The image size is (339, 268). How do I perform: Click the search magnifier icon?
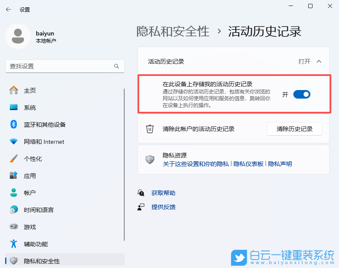point(117,66)
